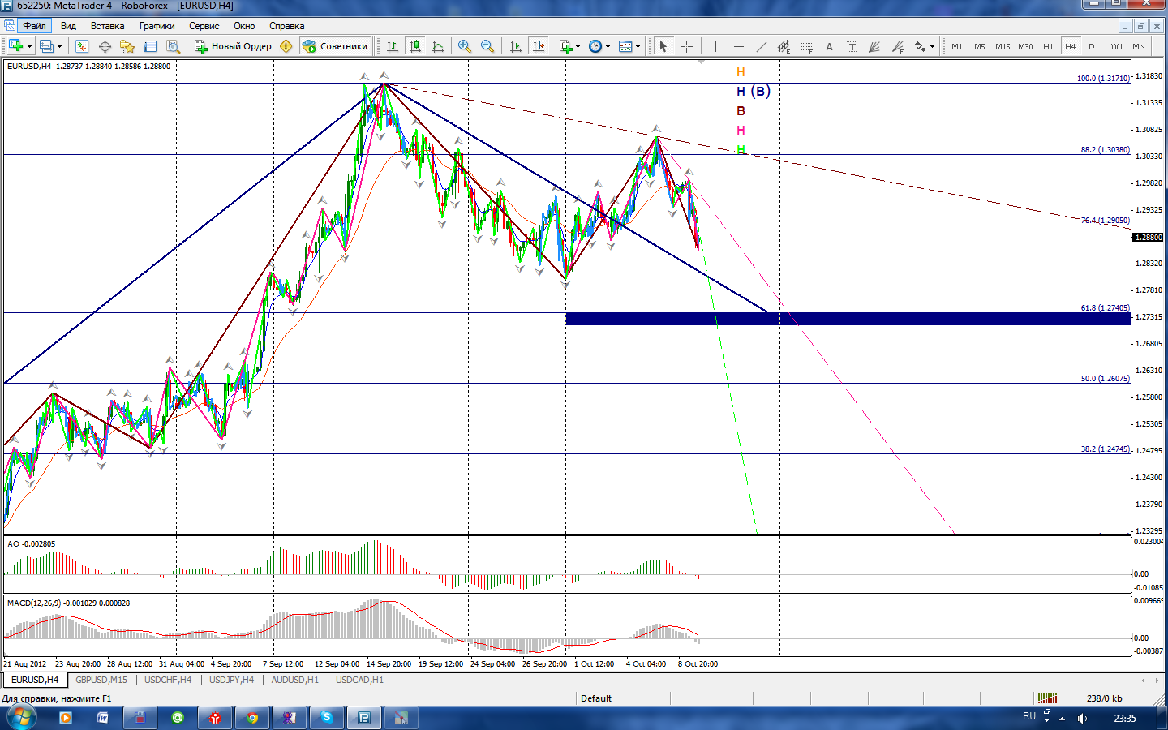Toggle the chart auto scroll button
The width and height of the screenshot is (1168, 730).
(x=516, y=46)
